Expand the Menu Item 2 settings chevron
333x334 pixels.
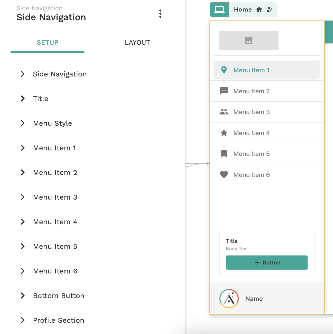click(x=23, y=172)
